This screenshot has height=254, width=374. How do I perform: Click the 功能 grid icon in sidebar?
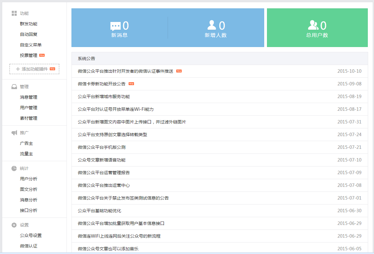click(x=14, y=13)
